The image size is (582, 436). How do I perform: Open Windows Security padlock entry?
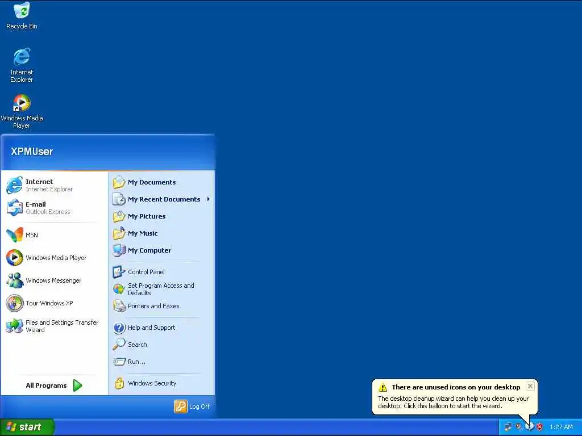coord(161,383)
